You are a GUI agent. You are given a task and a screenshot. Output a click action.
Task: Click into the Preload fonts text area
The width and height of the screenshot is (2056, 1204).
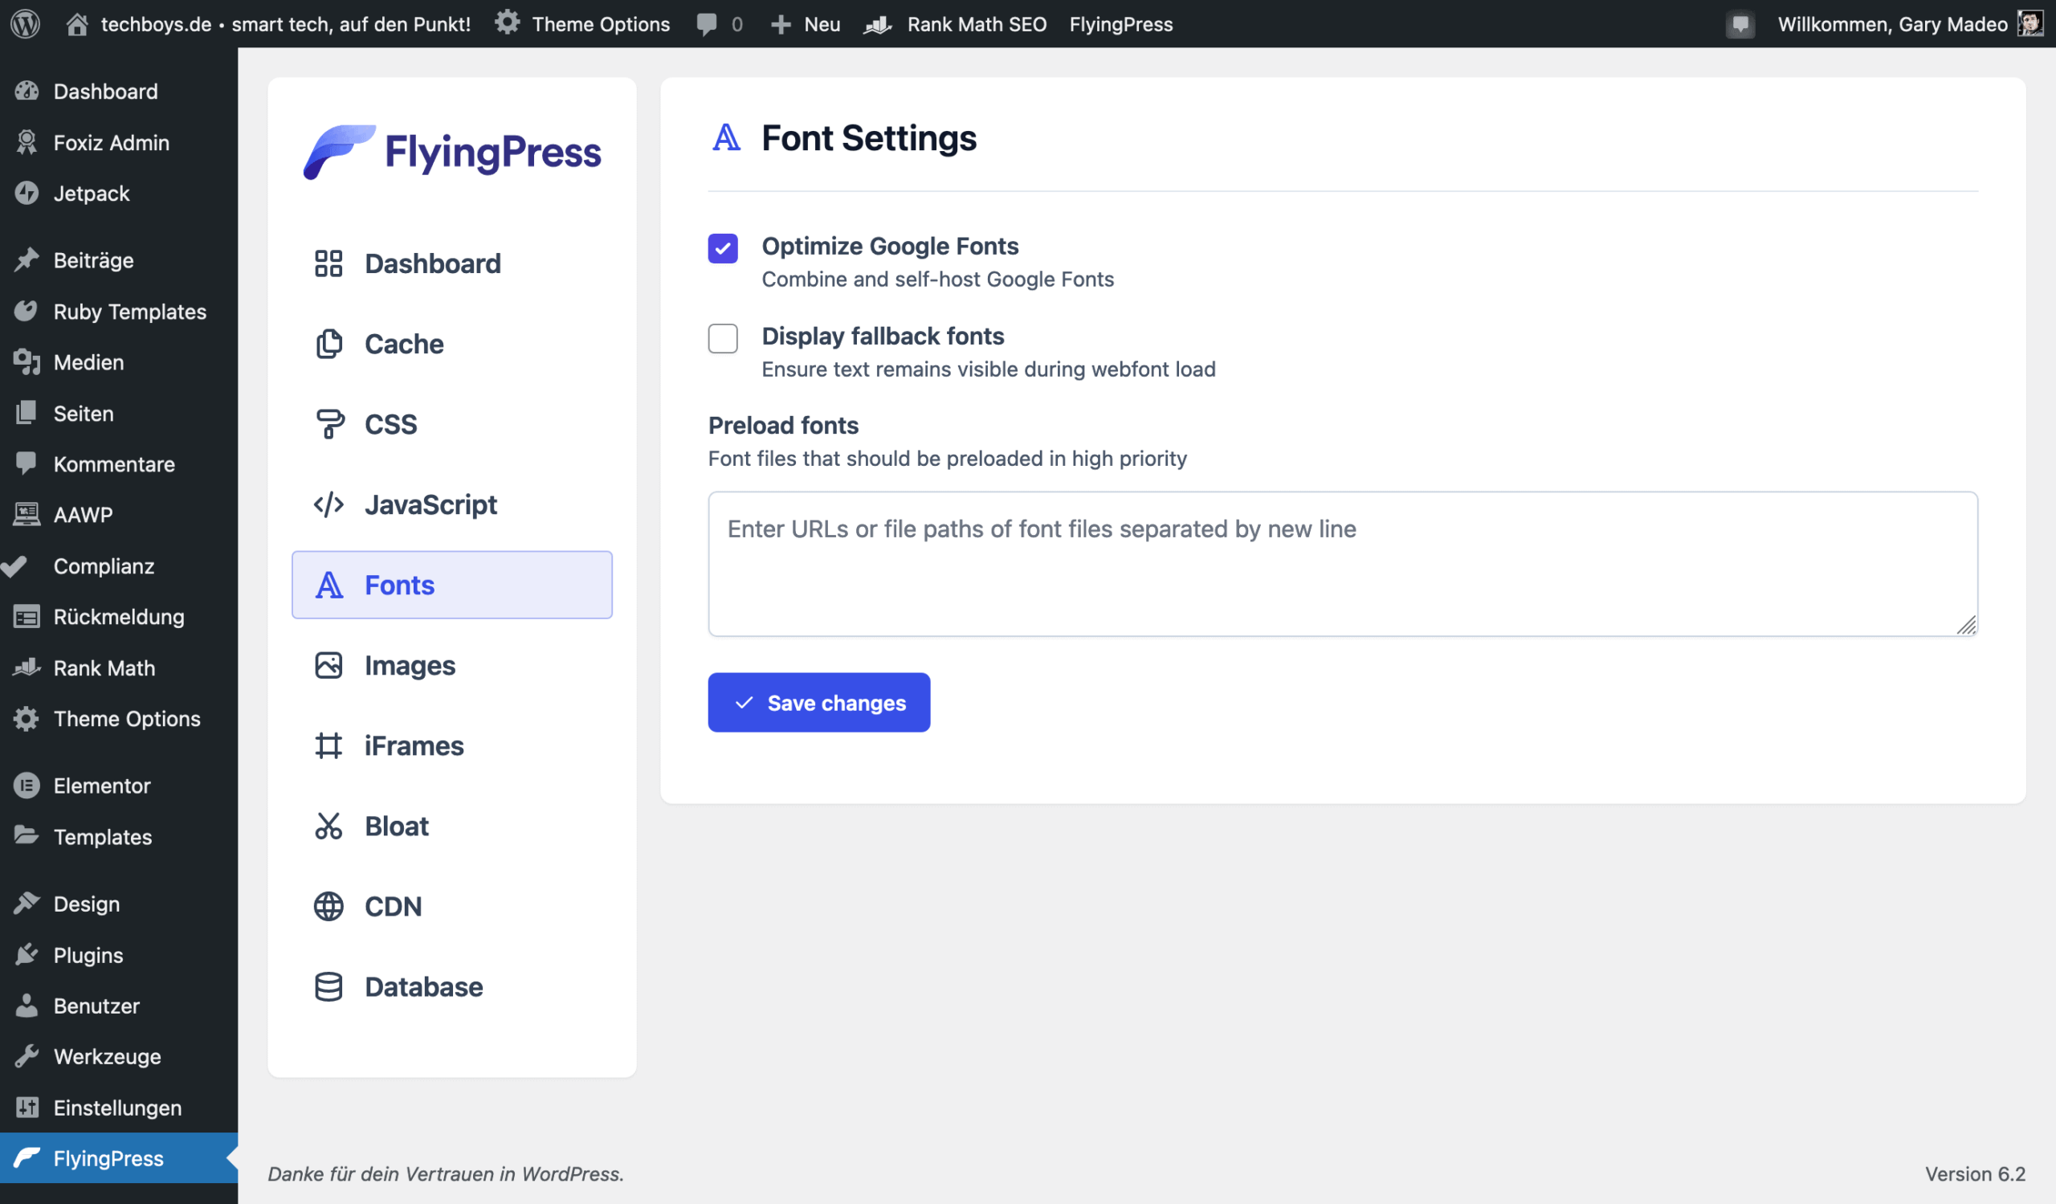point(1343,564)
